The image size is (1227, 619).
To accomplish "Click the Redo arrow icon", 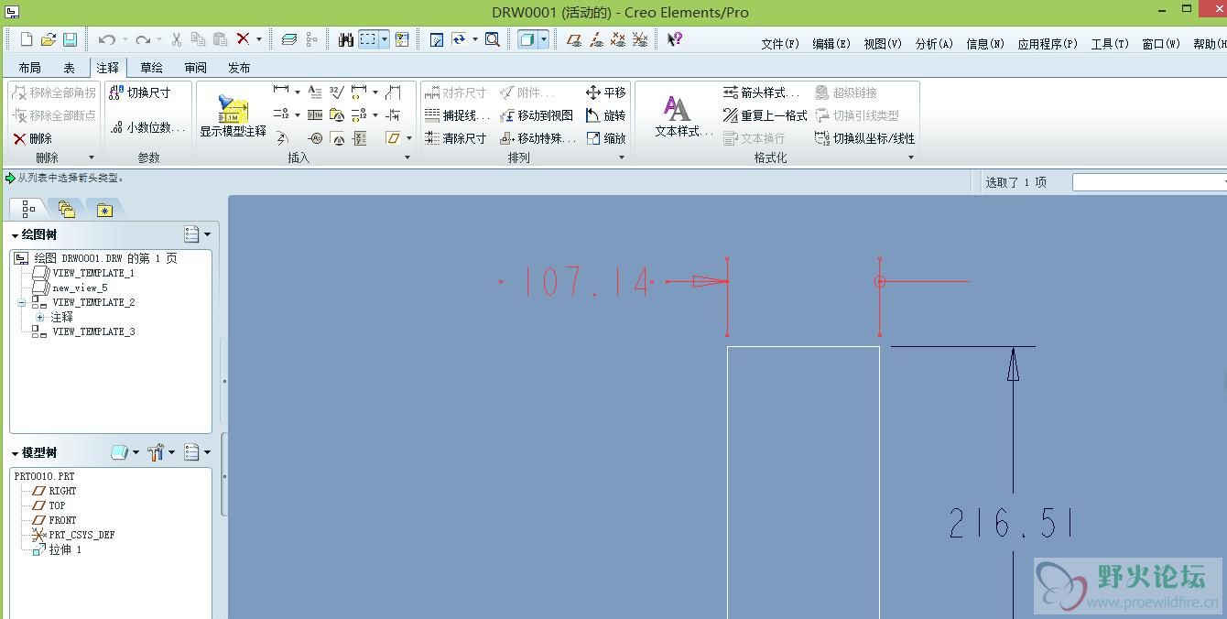I will tap(143, 39).
